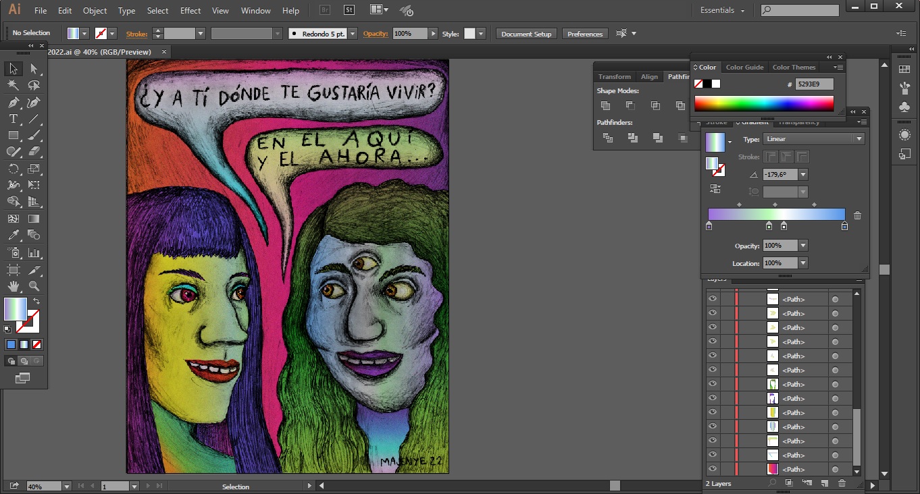Select the Gradient tool in toolbox
920x494 pixels.
coord(34,219)
